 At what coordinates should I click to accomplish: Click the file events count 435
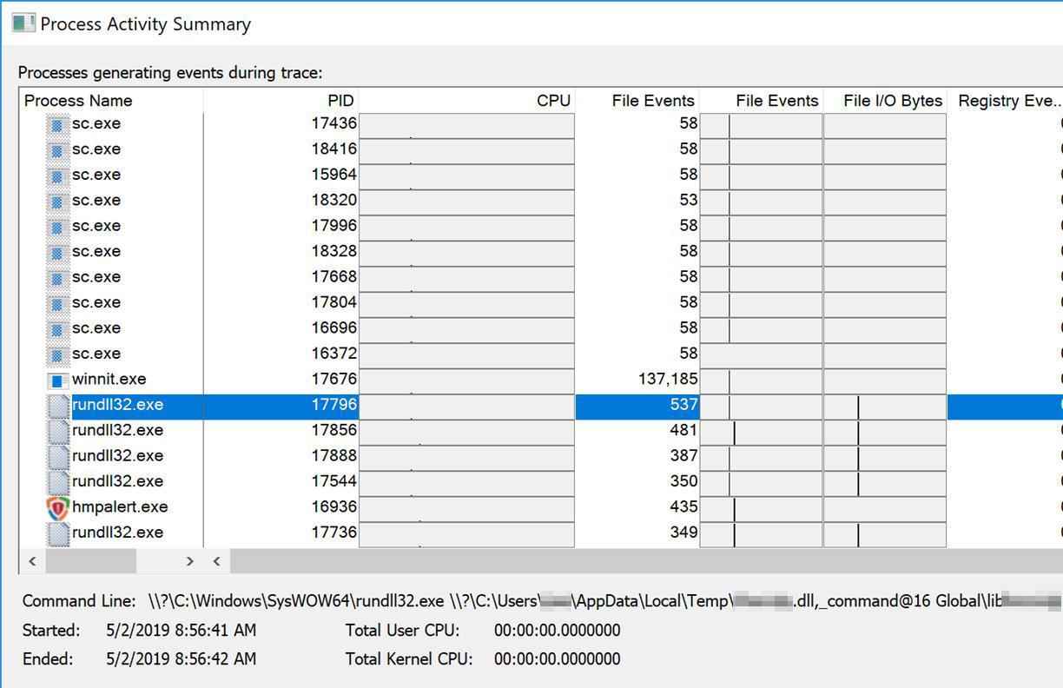683,507
